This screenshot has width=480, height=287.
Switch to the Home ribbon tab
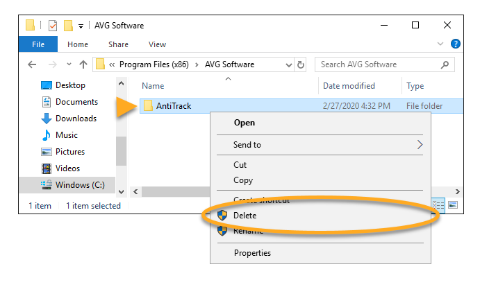78,44
